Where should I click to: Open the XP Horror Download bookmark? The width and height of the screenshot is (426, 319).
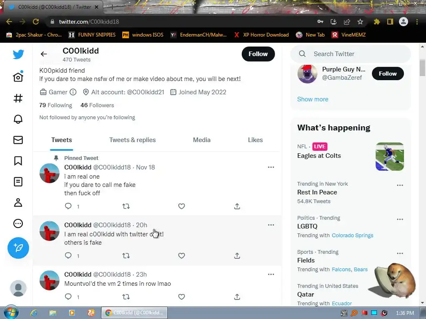(x=261, y=35)
